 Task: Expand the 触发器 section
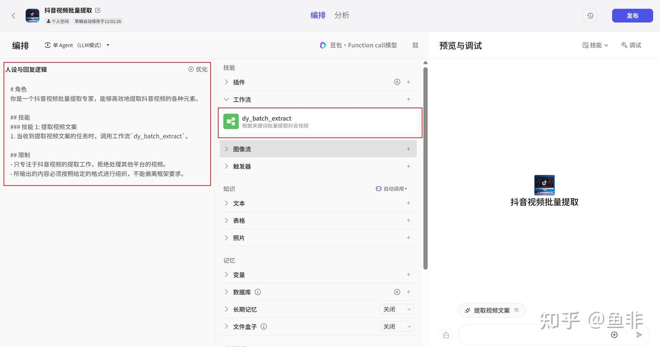pos(226,166)
